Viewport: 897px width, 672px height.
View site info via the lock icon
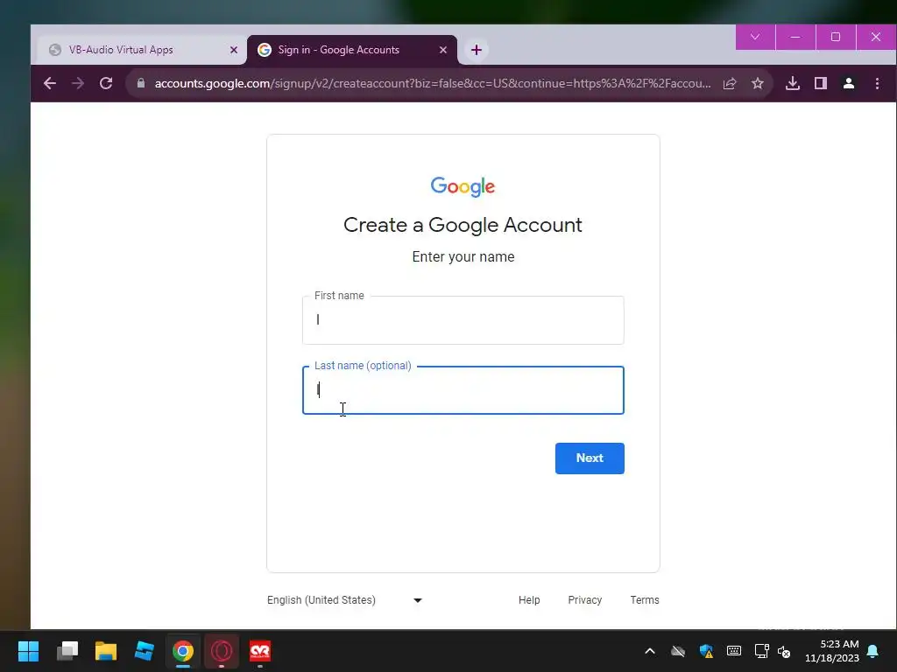point(141,83)
